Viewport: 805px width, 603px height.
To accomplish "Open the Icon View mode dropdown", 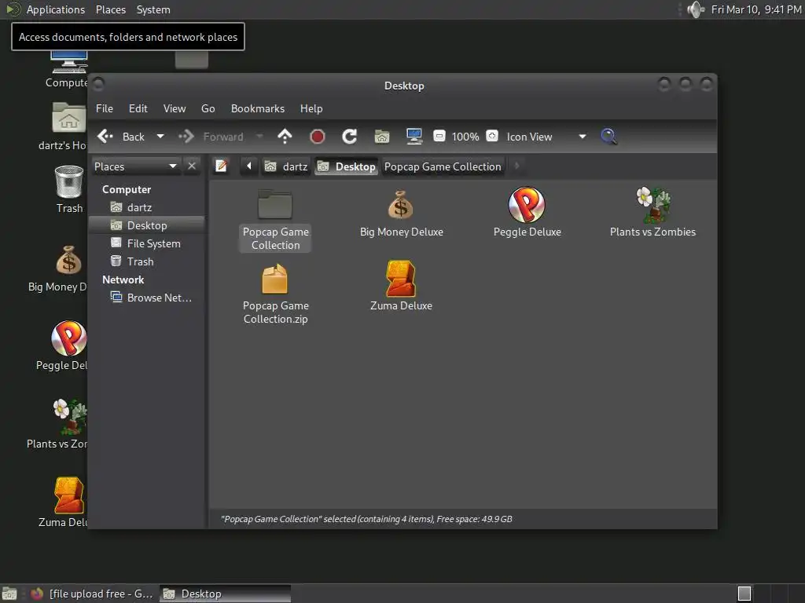I will [546, 137].
